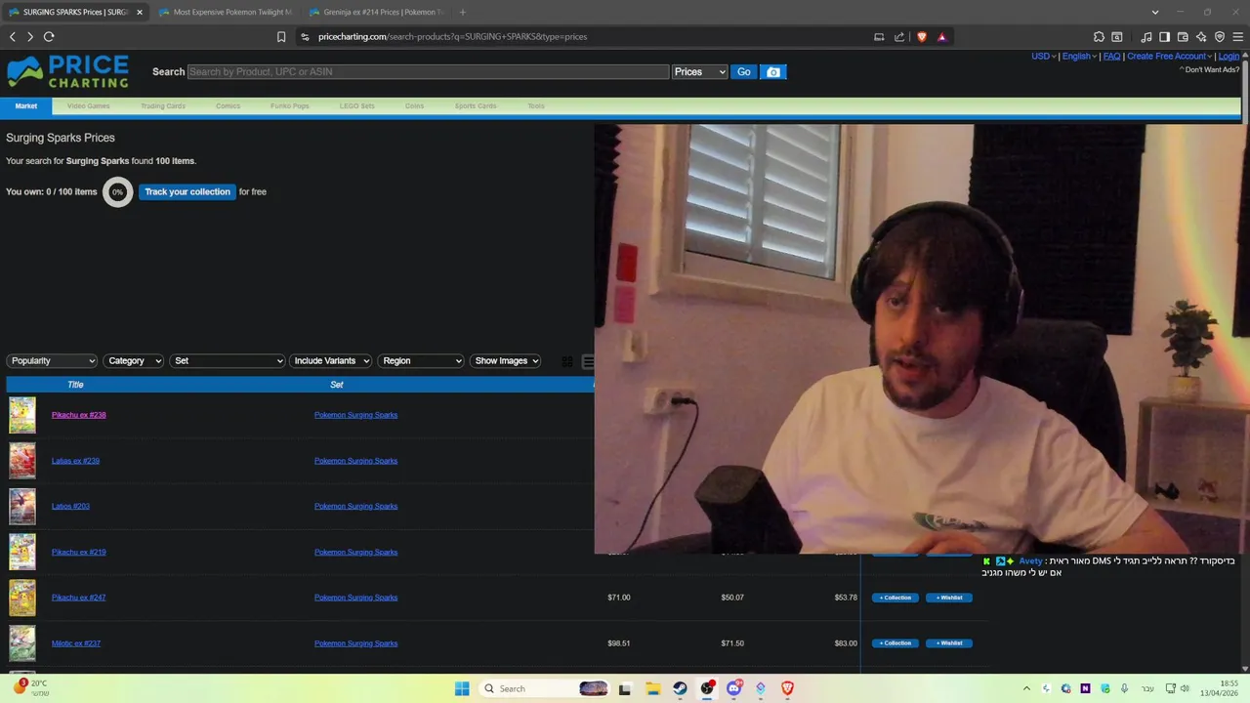Open File Explorer from the taskbar

(x=652, y=688)
